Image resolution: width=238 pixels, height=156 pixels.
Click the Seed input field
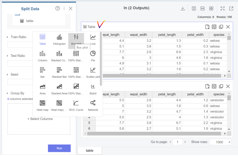20,82
